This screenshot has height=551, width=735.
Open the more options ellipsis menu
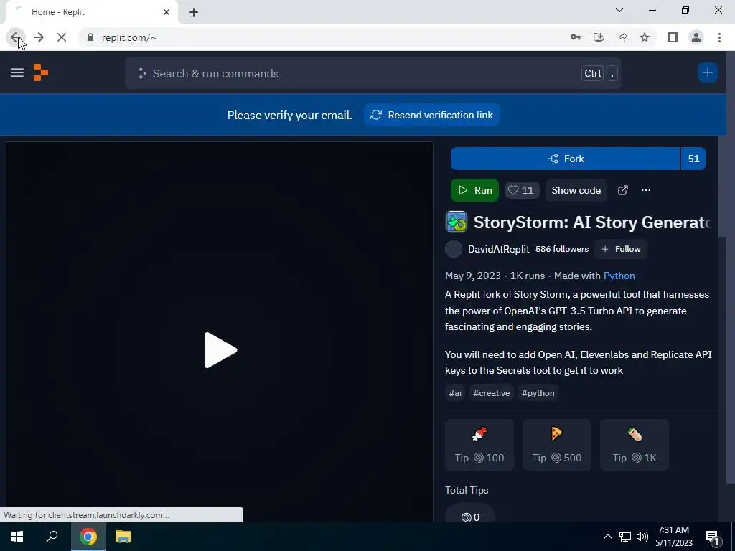pos(646,190)
